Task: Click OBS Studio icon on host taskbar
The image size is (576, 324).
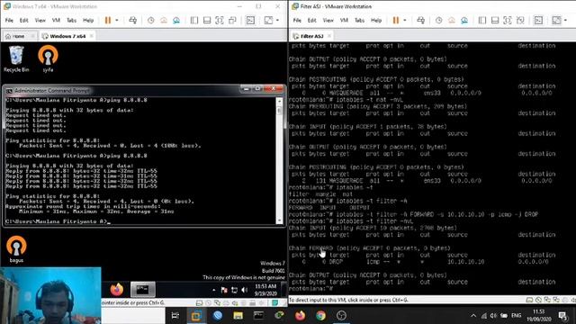Action: [341, 315]
